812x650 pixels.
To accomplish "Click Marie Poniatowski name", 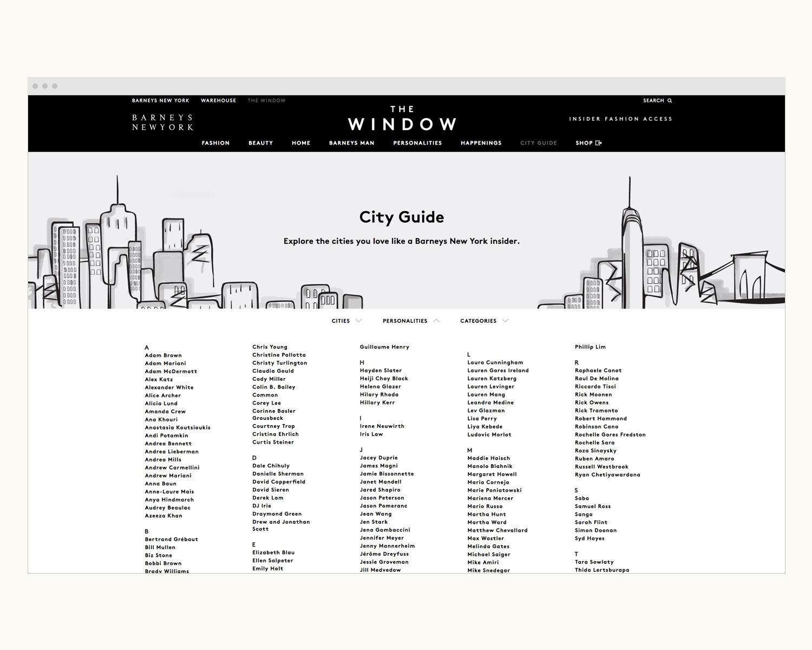I will coord(495,490).
